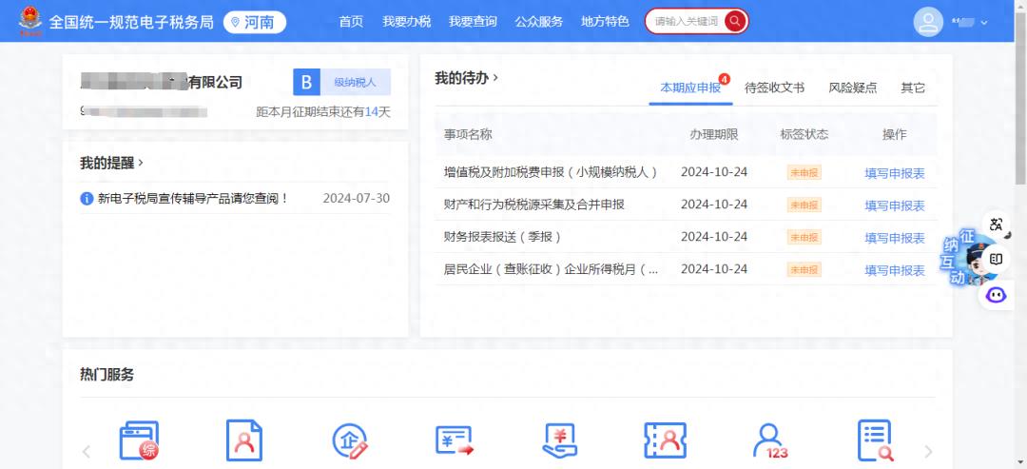Switch to the 风险疑点 tab
The image size is (1027, 469).
(x=853, y=88)
